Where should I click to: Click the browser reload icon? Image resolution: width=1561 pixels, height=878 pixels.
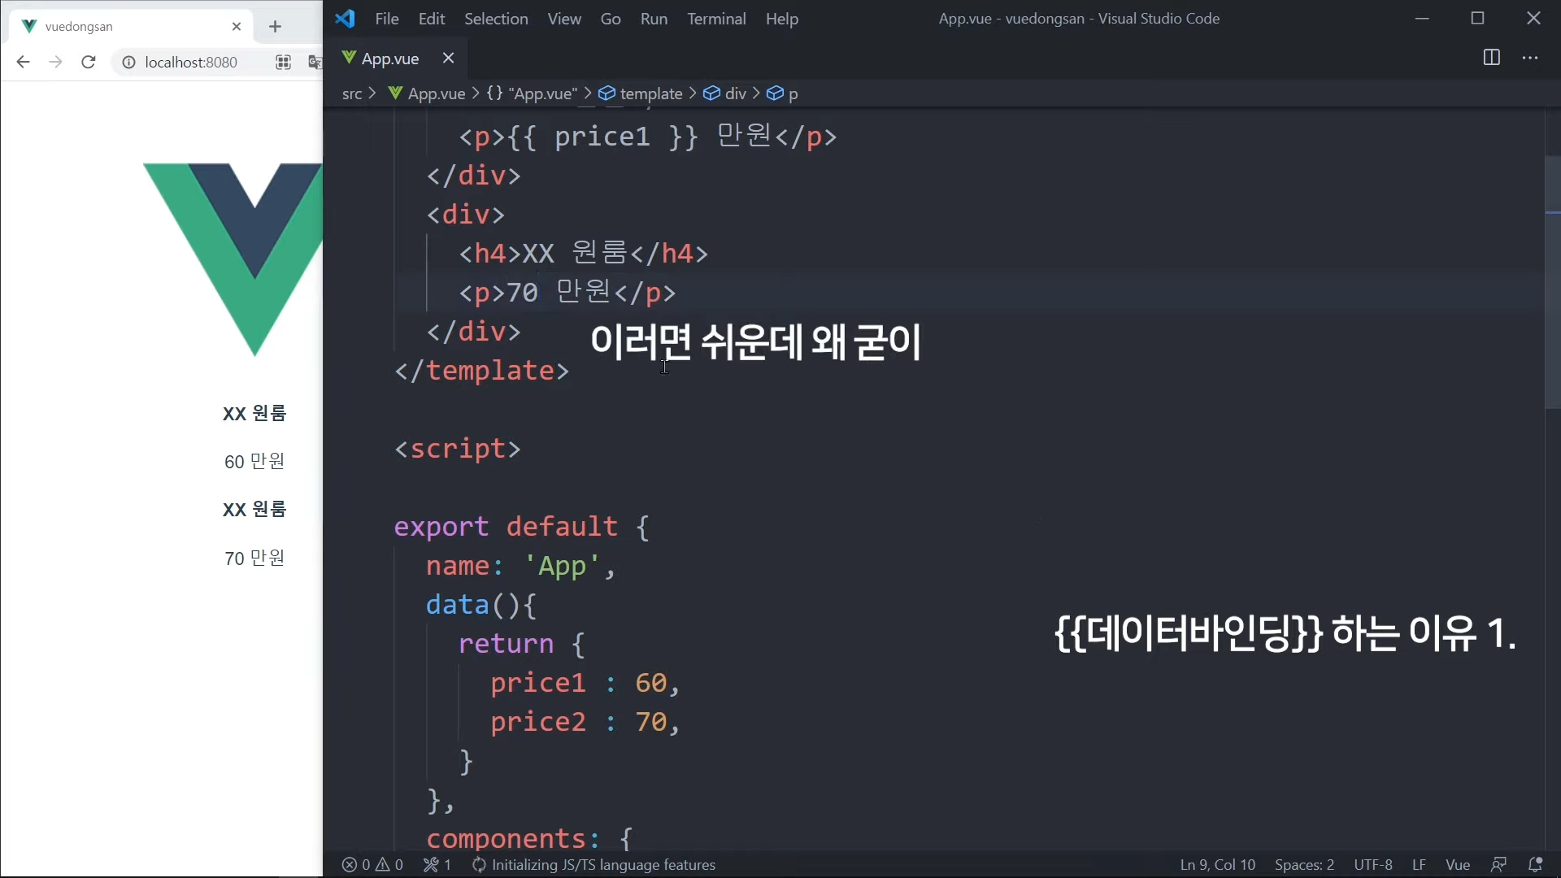click(x=89, y=62)
